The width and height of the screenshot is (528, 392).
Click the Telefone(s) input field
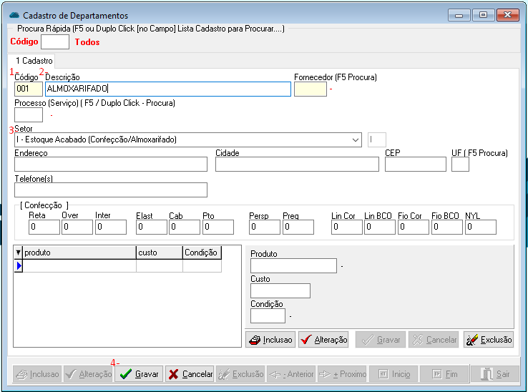110,190
